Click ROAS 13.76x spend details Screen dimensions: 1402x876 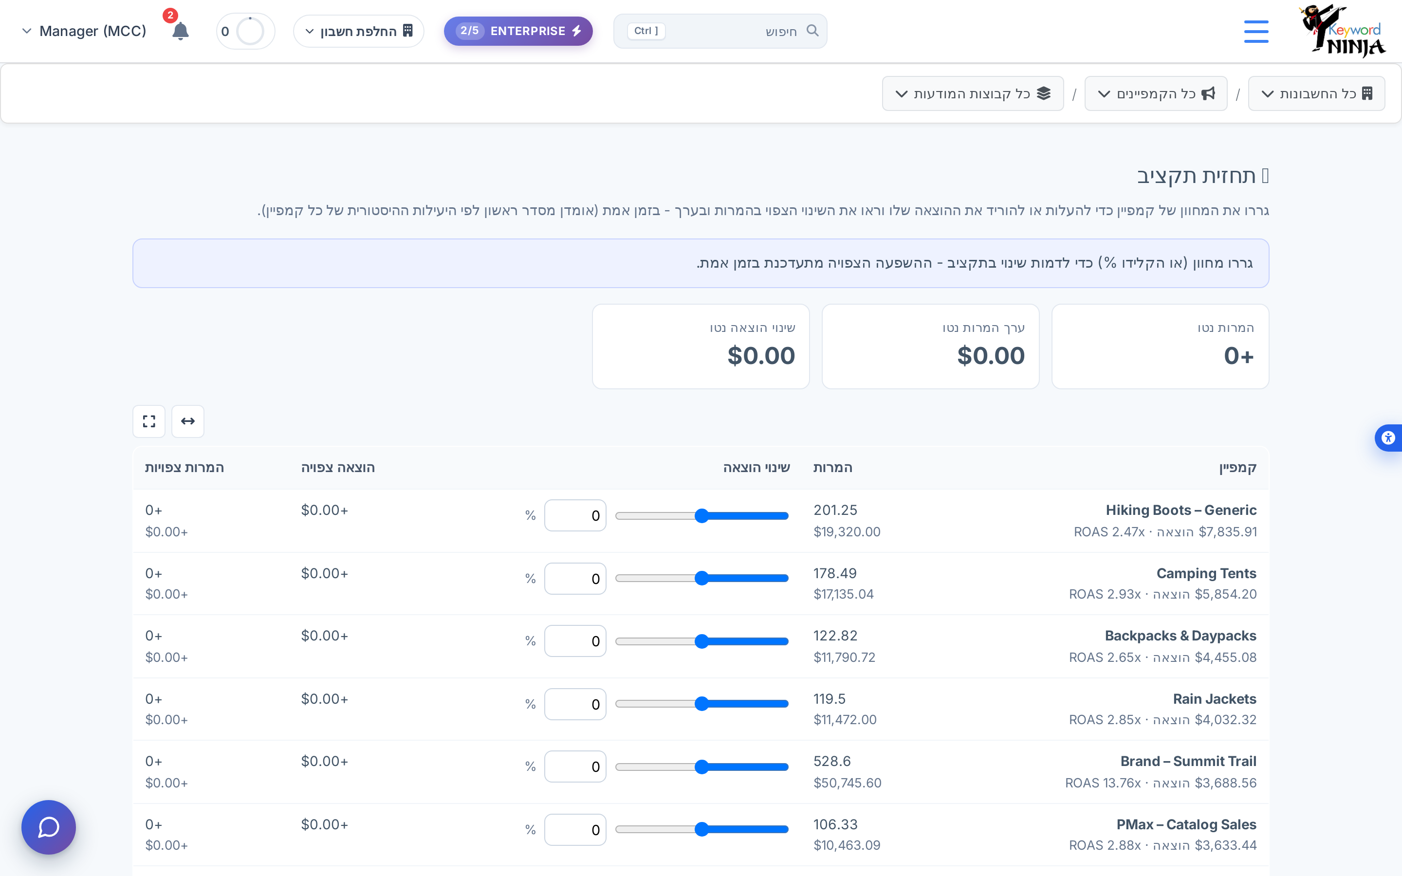(1161, 784)
